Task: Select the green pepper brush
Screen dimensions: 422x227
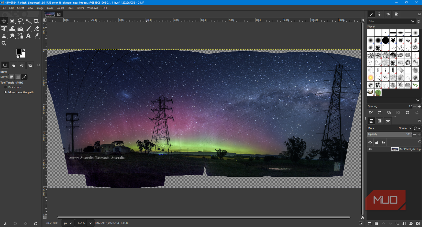Action: [378, 92]
